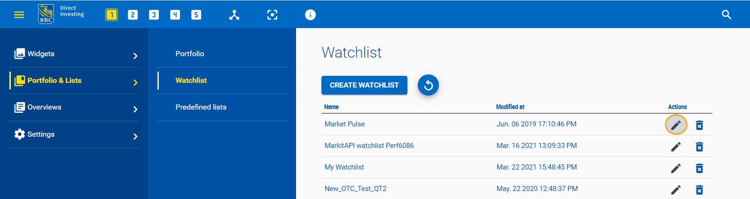This screenshot has height=199, width=750.
Task: Open the information icon
Action: coord(310,15)
